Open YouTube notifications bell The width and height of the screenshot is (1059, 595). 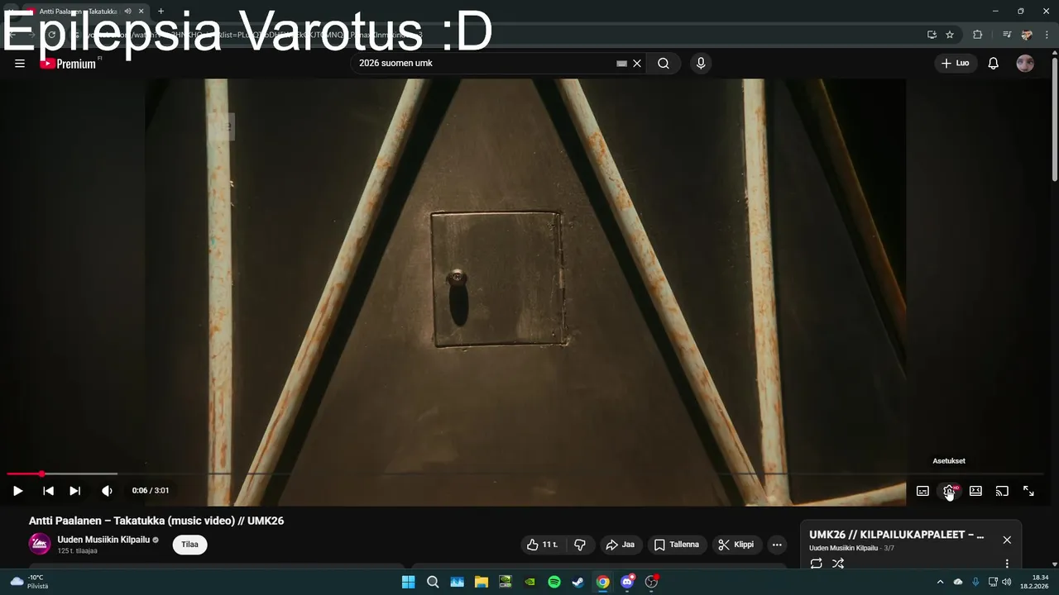point(994,64)
